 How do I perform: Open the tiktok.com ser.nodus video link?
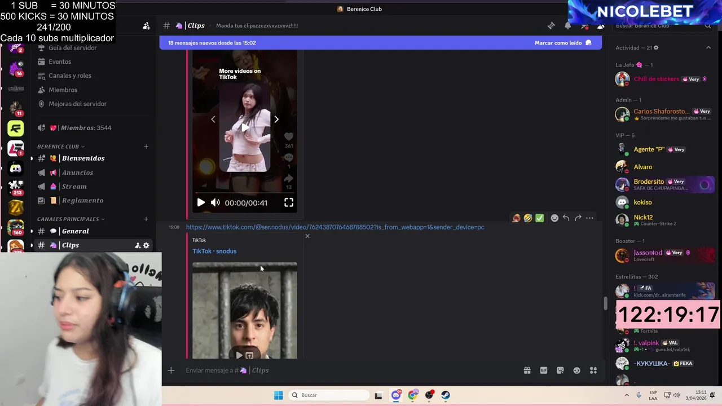coord(335,227)
